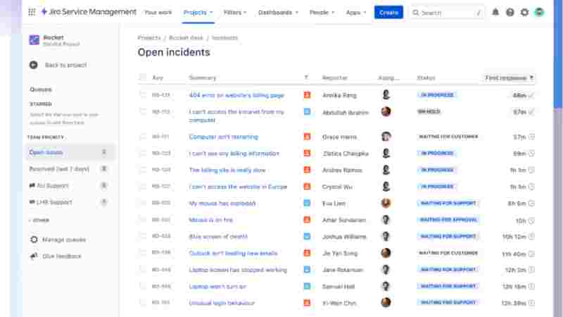The image size is (563, 317).
Task: Open the app switcher grid icon
Action: click(x=32, y=12)
